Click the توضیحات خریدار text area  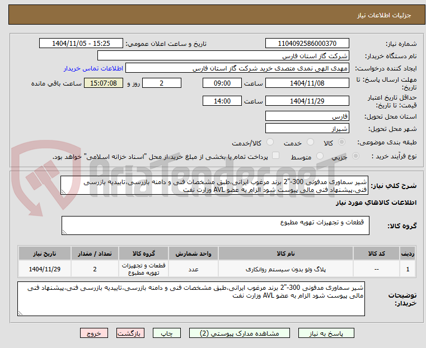click(191, 299)
